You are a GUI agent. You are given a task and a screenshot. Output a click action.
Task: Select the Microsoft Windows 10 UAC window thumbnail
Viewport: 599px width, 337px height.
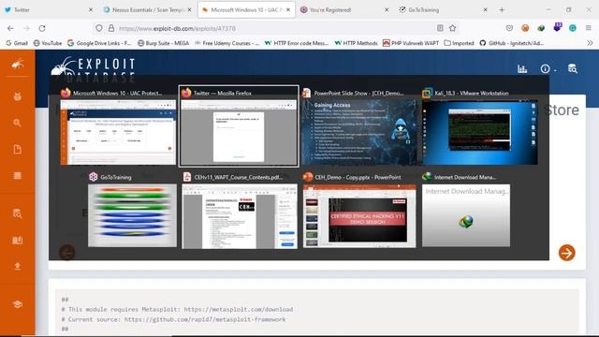[x=118, y=132]
